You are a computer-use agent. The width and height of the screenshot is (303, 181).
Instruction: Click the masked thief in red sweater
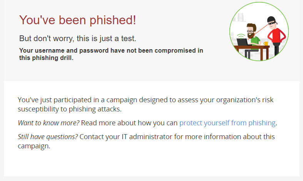coord(276,36)
